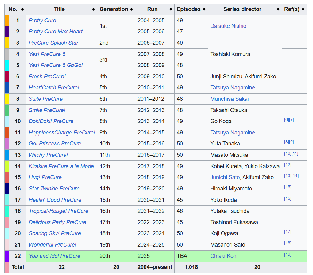The height and width of the screenshot is (275, 313).
Task: Open Delicious Party PreCure link
Action: point(57,222)
